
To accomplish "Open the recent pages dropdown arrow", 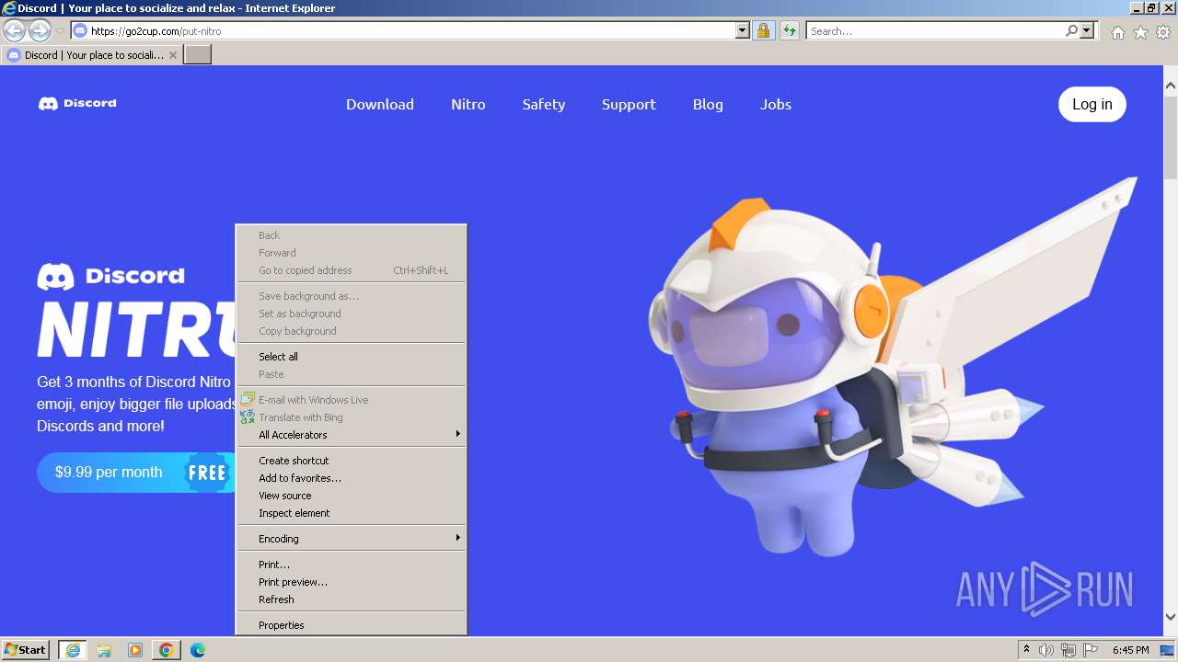I will click(60, 31).
